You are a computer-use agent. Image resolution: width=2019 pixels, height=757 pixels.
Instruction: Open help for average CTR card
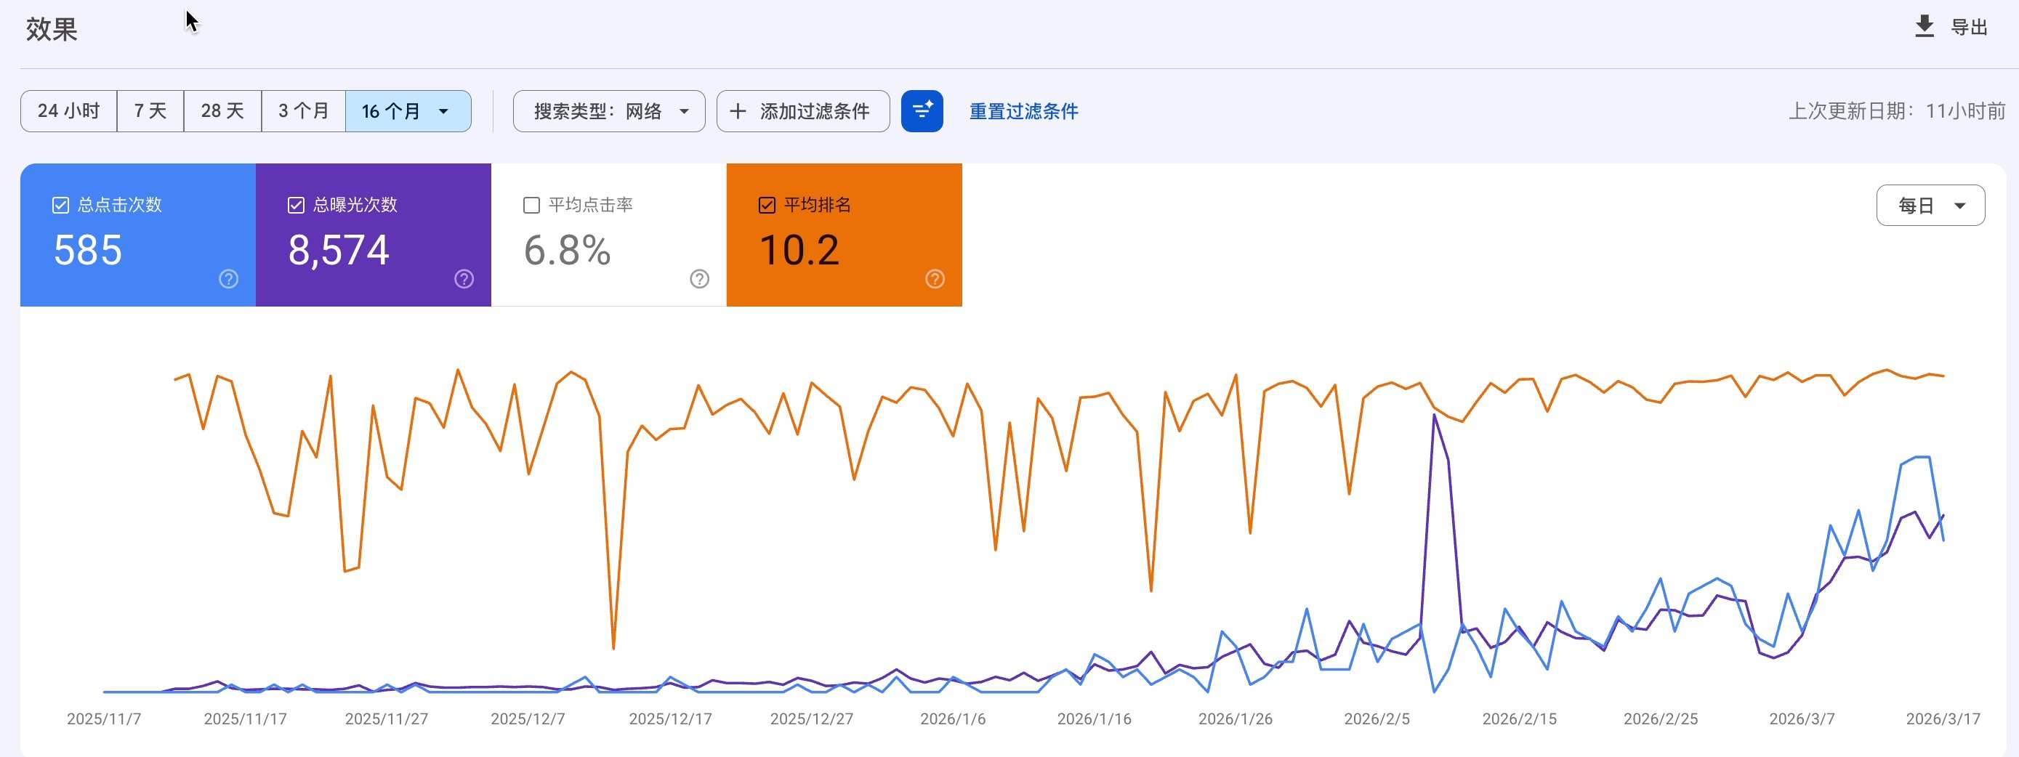pyautogui.click(x=699, y=279)
